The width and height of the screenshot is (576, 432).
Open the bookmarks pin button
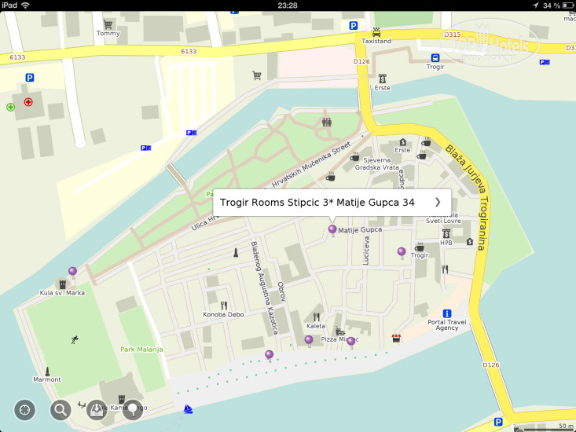pyautogui.click(x=133, y=409)
